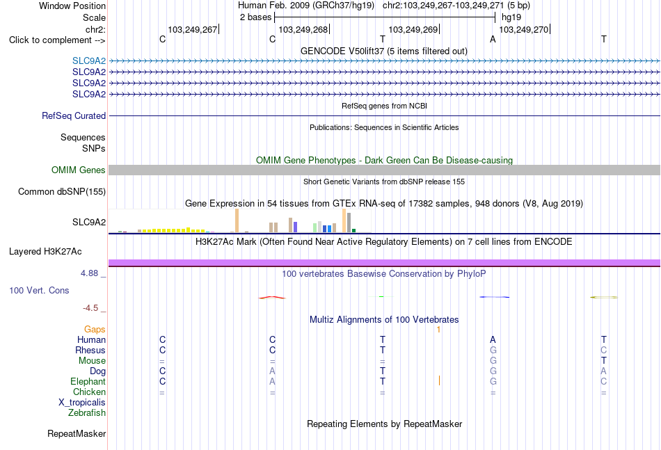
Task: Click SLC9A2 label beside the GTEx expression chart
Action: click(89, 222)
